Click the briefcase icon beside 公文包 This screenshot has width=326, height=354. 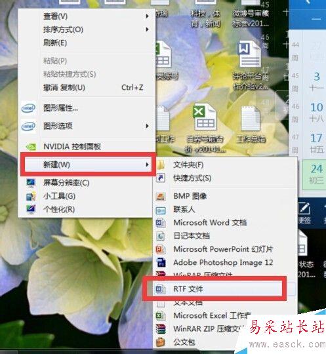[x=161, y=342]
